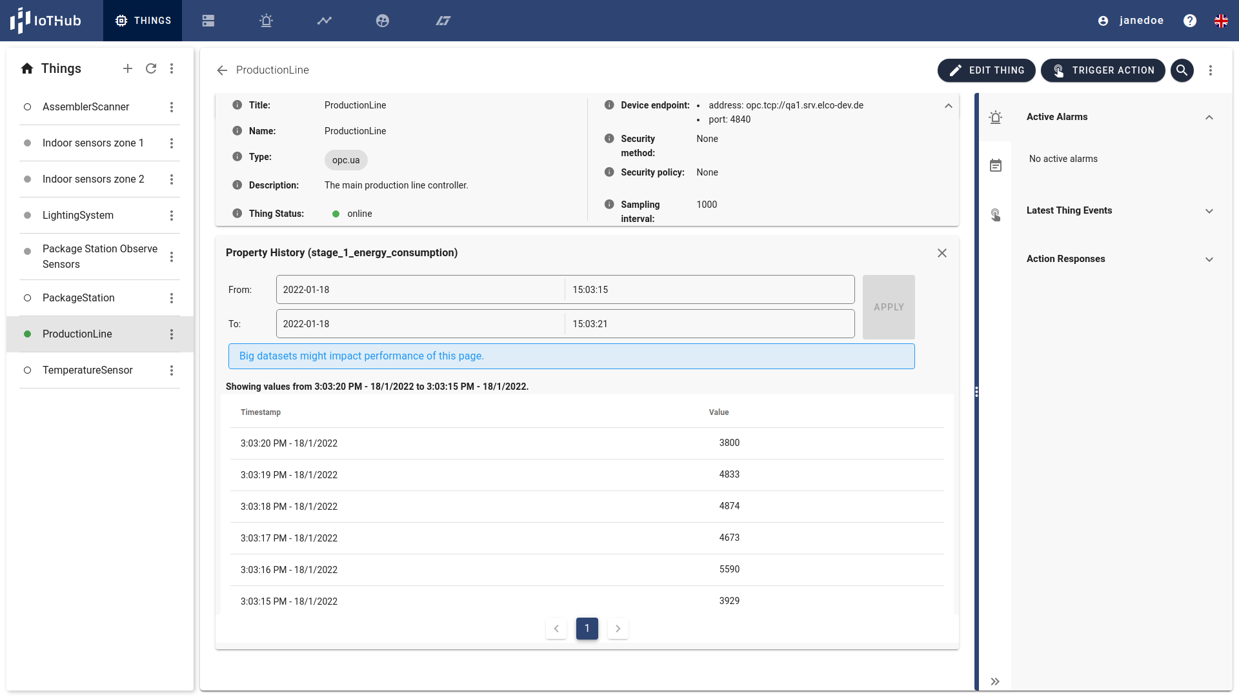Click info icon next to Device endpoint
Screen dimensions: 1239x697
tap(609, 105)
